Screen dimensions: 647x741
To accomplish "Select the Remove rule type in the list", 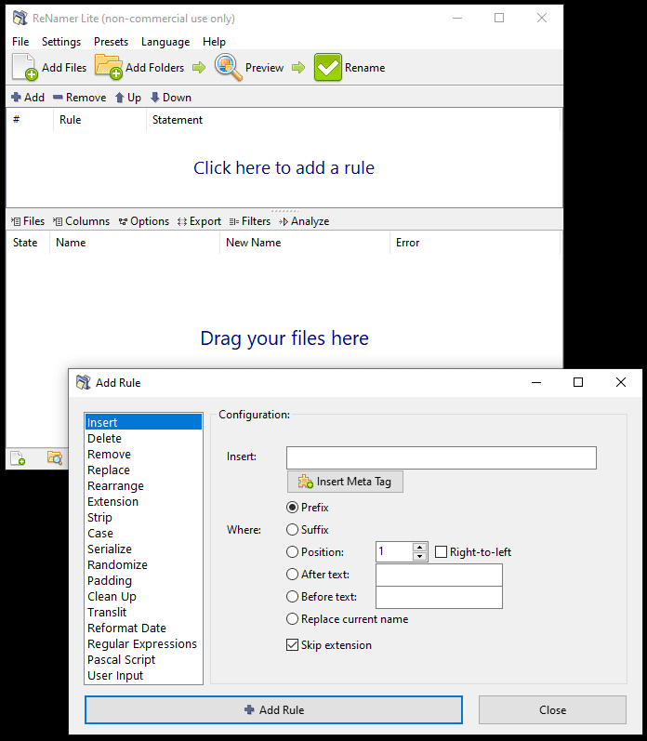I will (144, 454).
